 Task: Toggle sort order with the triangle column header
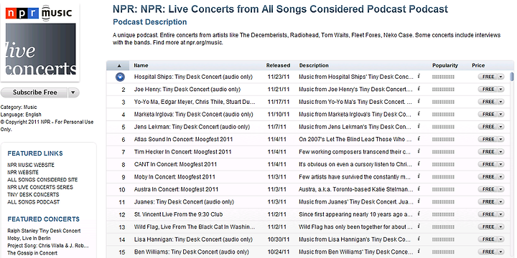[x=119, y=65]
